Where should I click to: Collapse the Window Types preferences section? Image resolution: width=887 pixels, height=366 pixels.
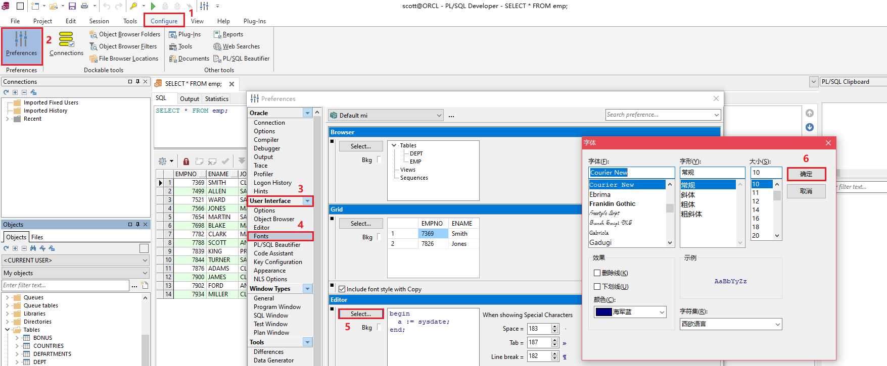coord(307,289)
